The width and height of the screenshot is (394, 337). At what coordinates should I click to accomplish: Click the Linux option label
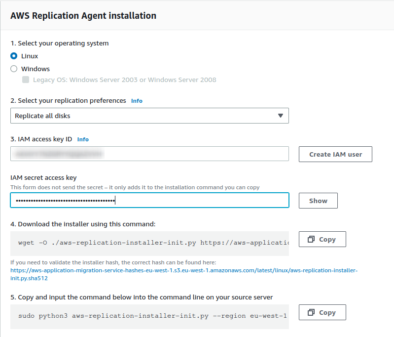30,56
